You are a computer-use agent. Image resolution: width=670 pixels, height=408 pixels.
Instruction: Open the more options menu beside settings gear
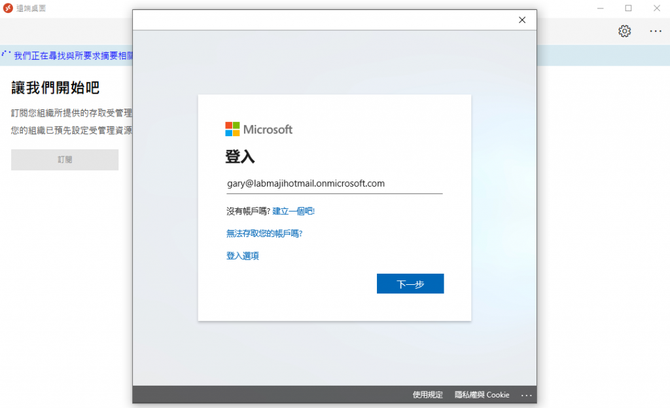click(656, 31)
